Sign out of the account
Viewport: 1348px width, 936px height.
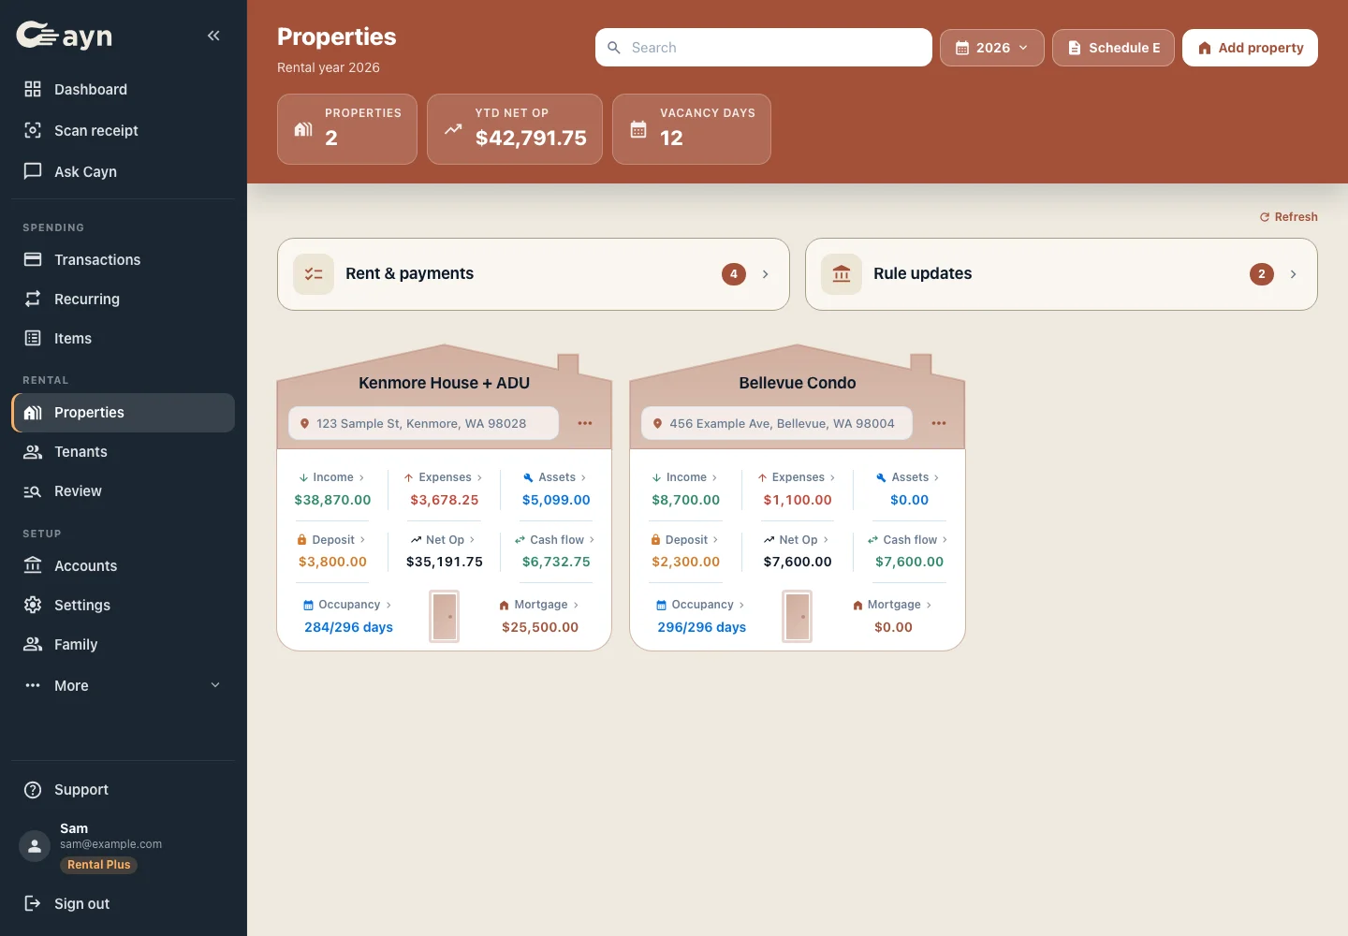point(124,903)
